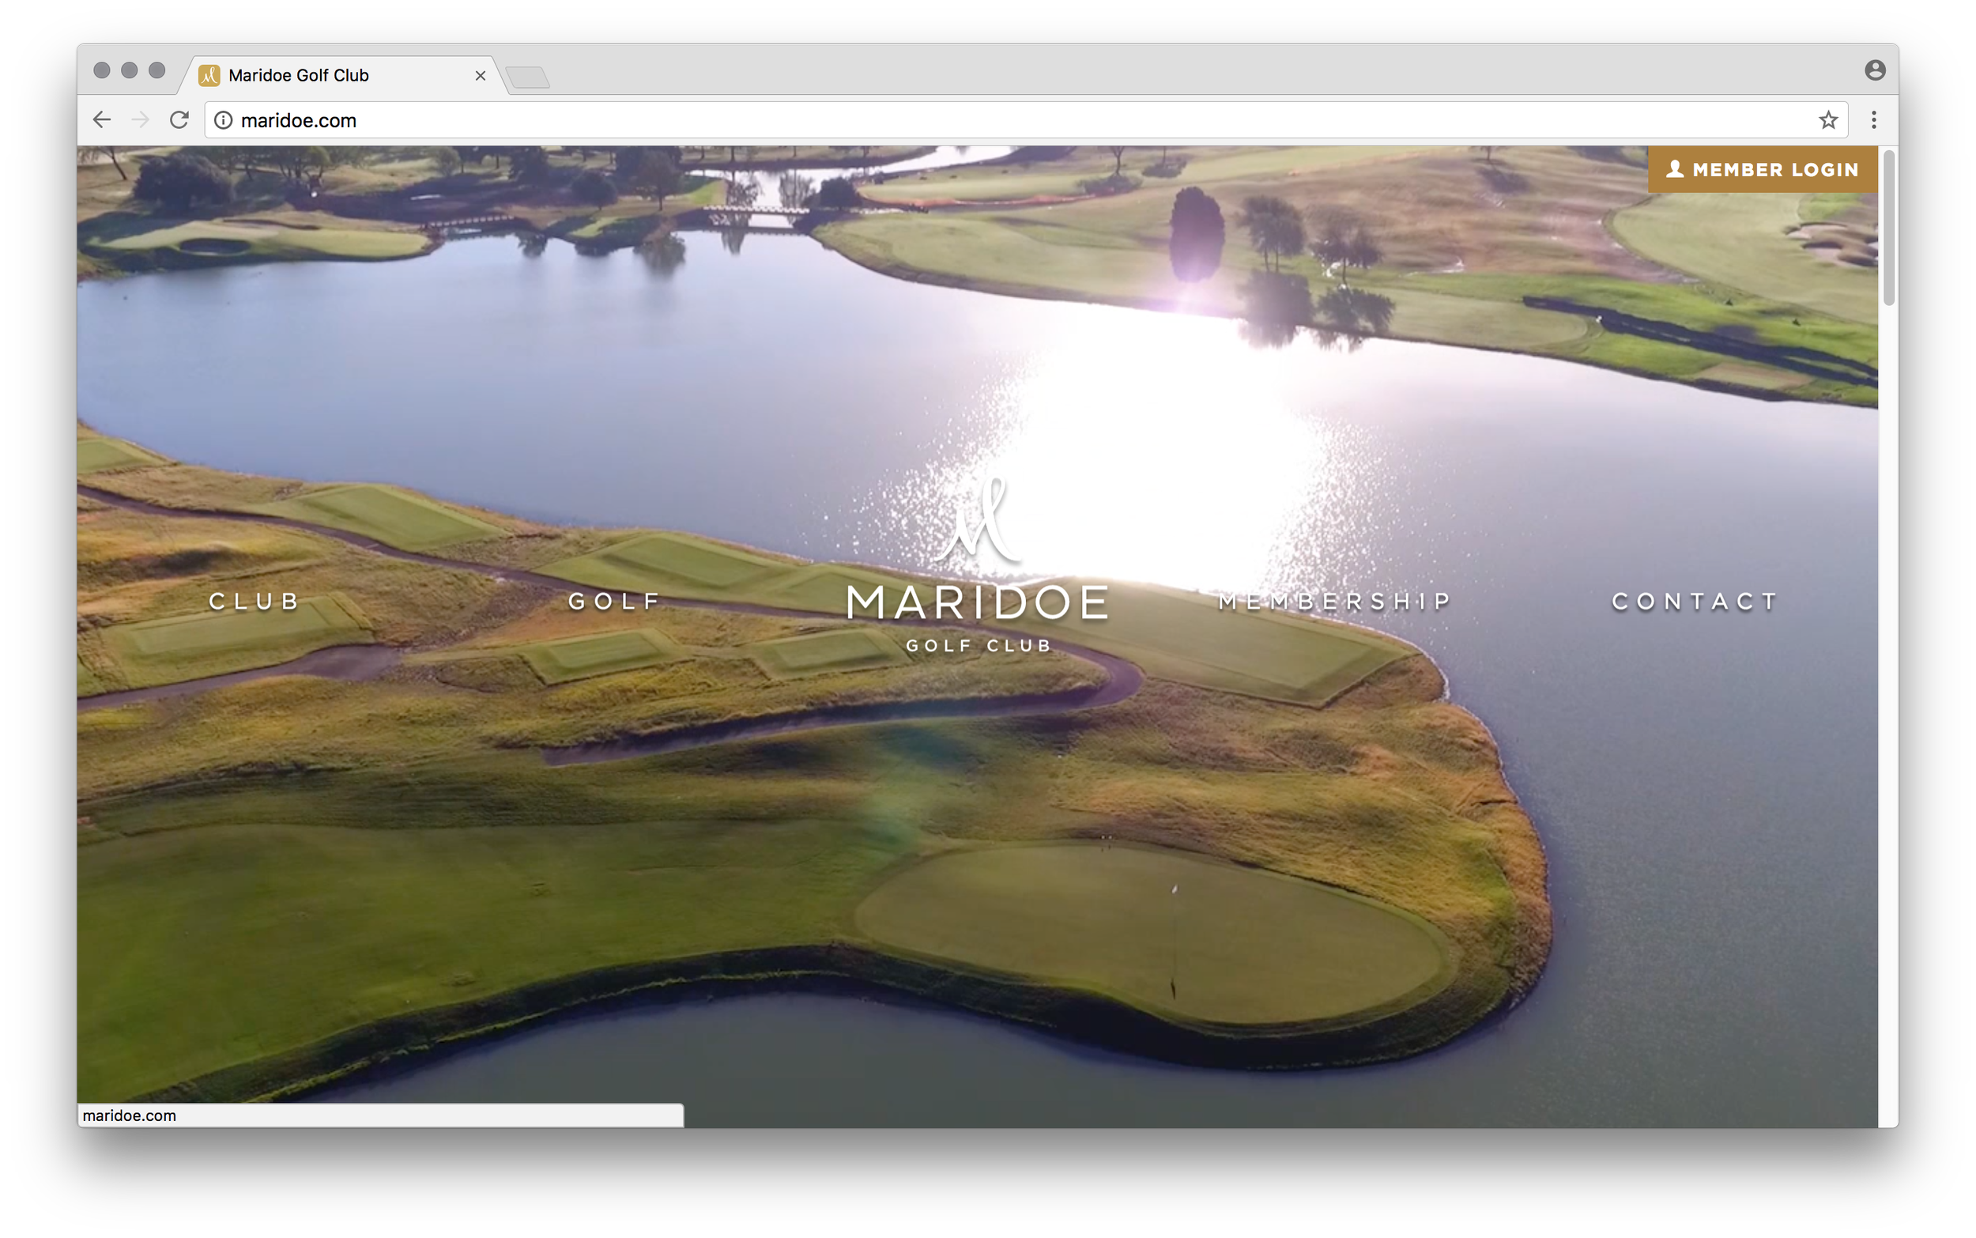
Task: Click the maridoe.com address bar field
Action: (982, 120)
